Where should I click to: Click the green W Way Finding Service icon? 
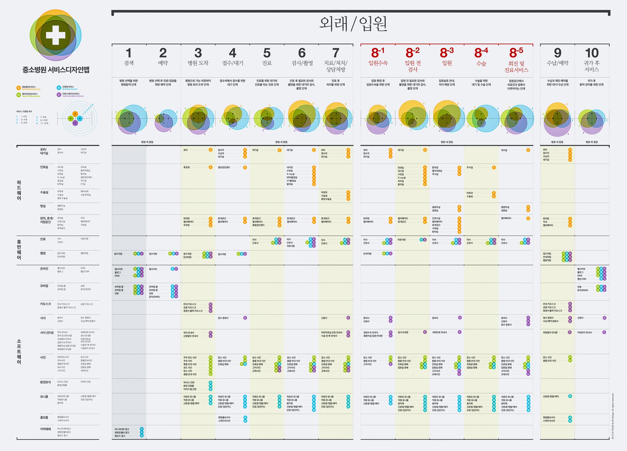(18, 95)
